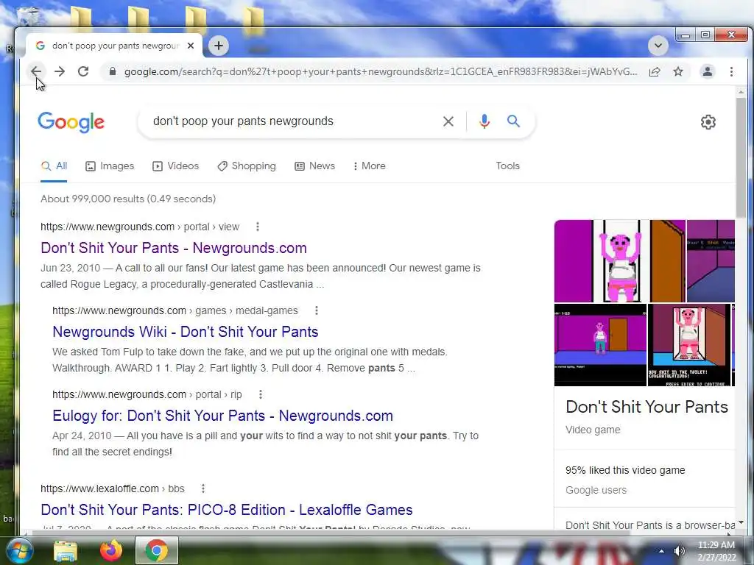754x565 pixels.
Task: Switch to the Shopping tab
Action: tap(247, 166)
